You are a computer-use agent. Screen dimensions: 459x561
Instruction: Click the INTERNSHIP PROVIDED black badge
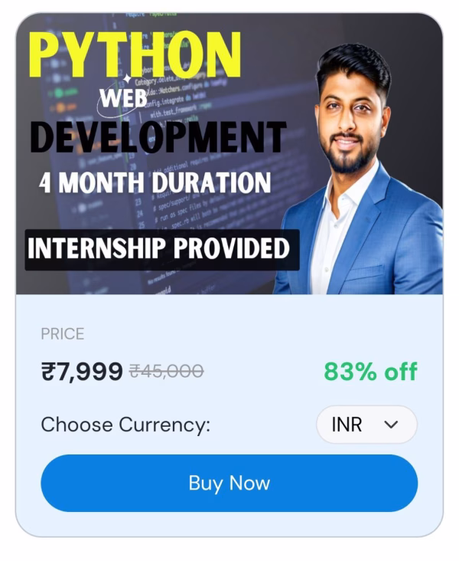tap(162, 250)
